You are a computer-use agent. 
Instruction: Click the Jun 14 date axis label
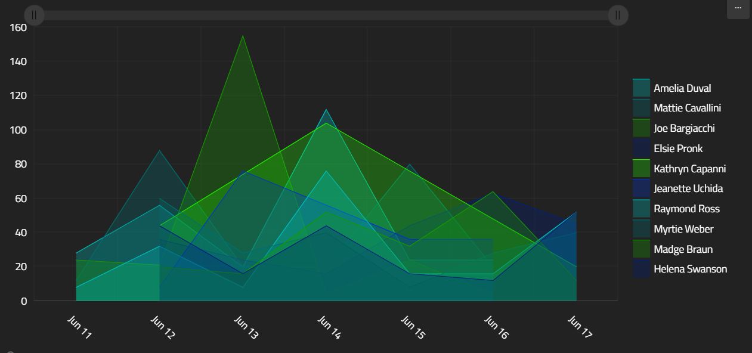point(329,327)
